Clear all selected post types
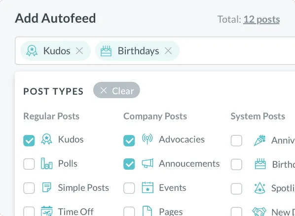 116,90
